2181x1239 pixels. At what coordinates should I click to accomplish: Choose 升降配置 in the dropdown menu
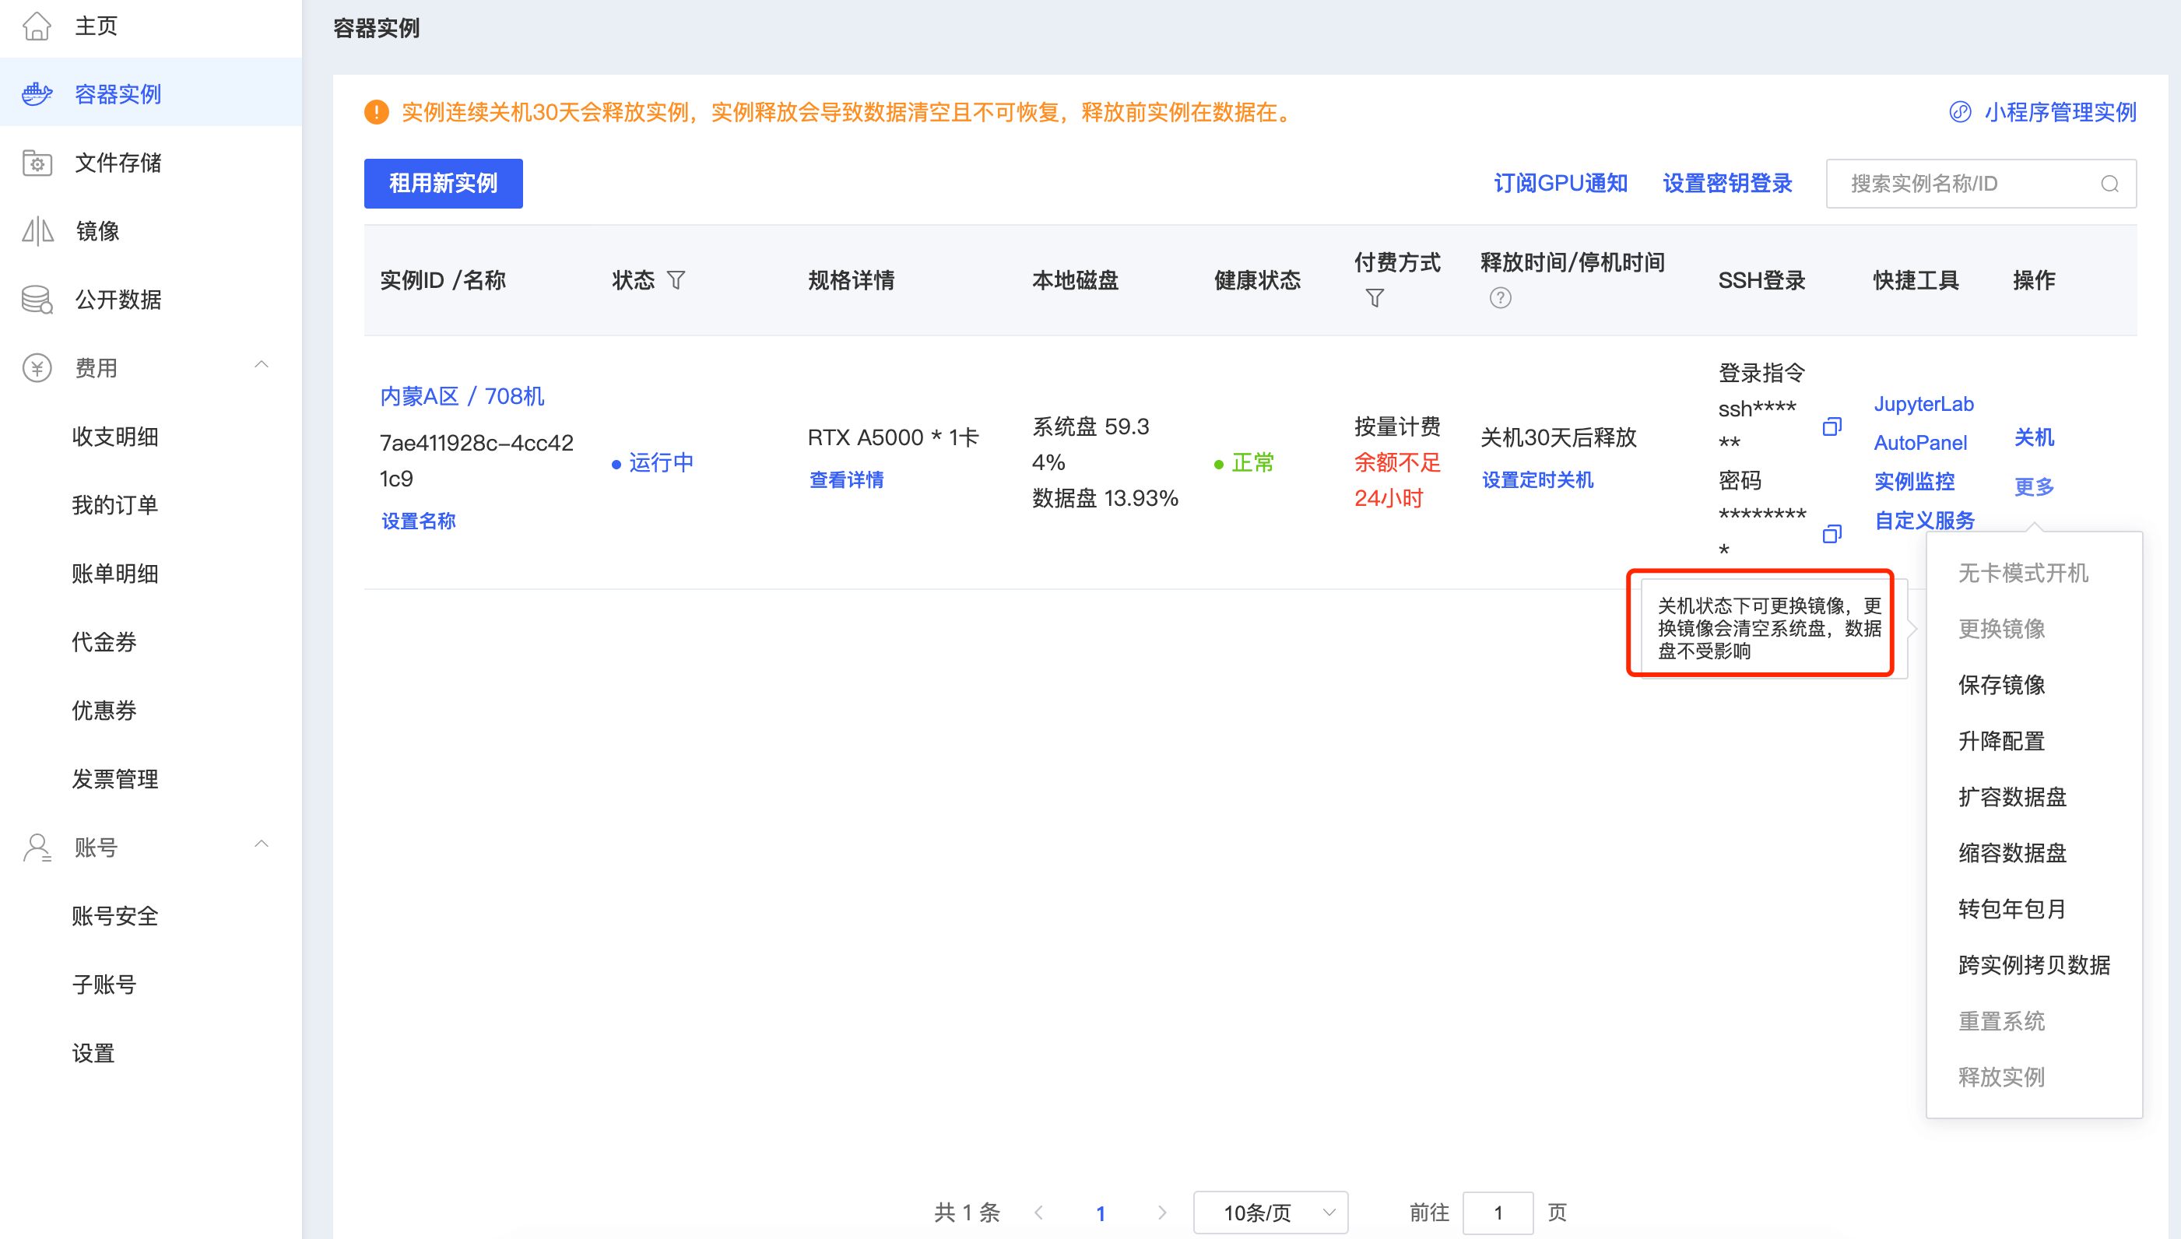coord(2000,741)
